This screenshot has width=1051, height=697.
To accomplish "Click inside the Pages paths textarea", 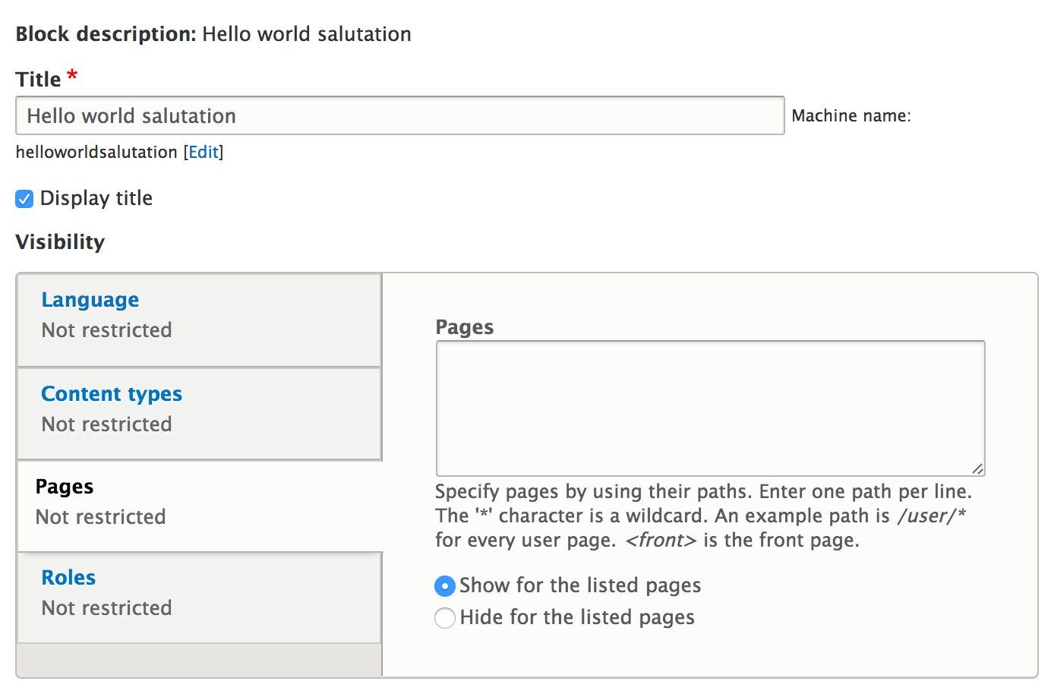I will pos(710,408).
